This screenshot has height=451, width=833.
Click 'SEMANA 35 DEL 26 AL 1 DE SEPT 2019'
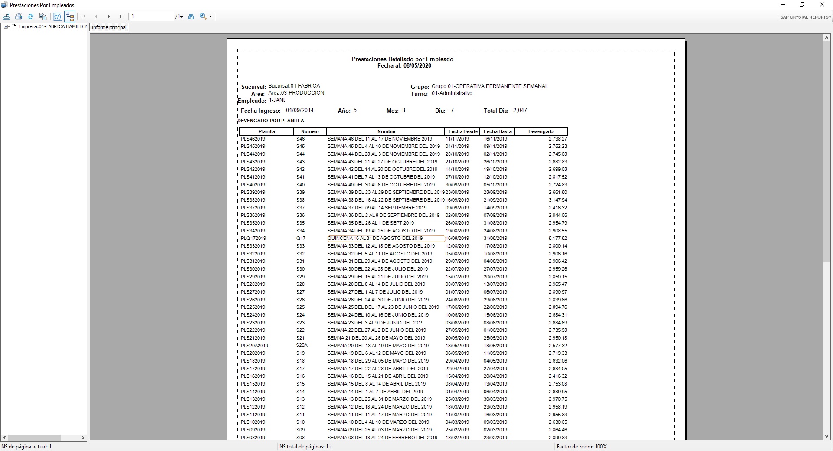371,223
